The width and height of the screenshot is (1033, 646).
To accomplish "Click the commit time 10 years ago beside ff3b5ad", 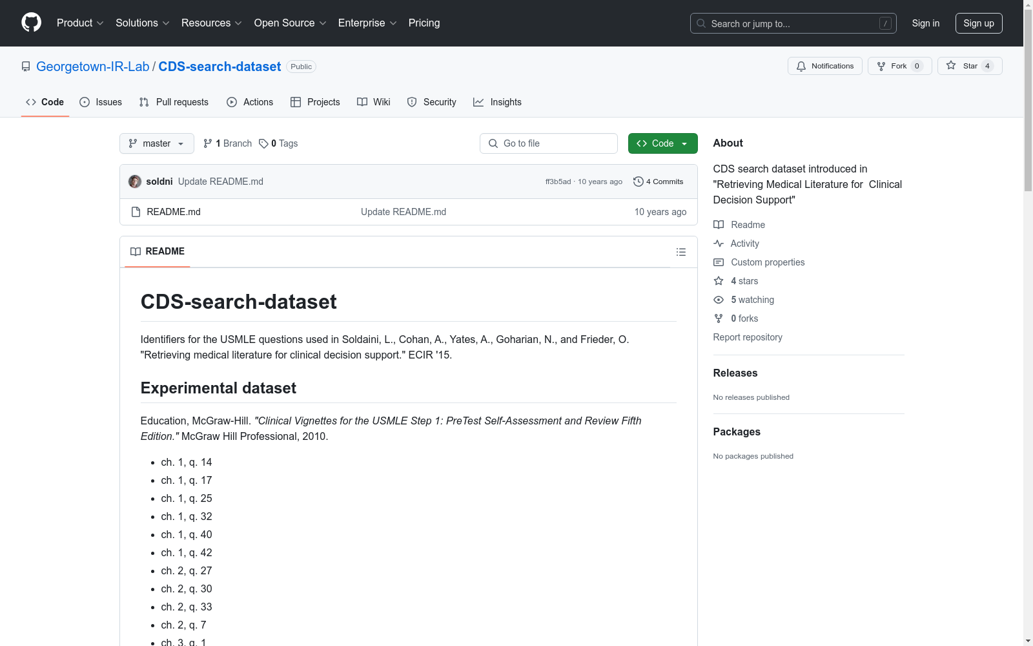I will pos(600,182).
